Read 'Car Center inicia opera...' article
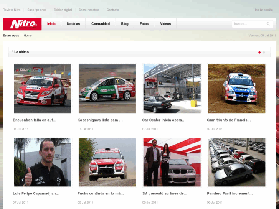Image resolution: width=279 pixels, height=209 pixels. pyautogui.click(x=164, y=120)
